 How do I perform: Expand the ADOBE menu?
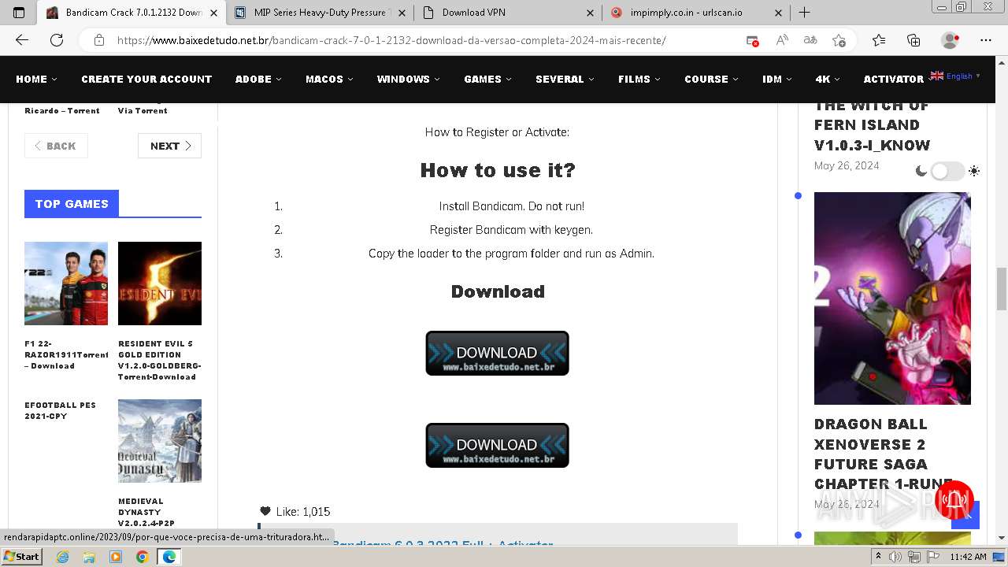coord(258,79)
